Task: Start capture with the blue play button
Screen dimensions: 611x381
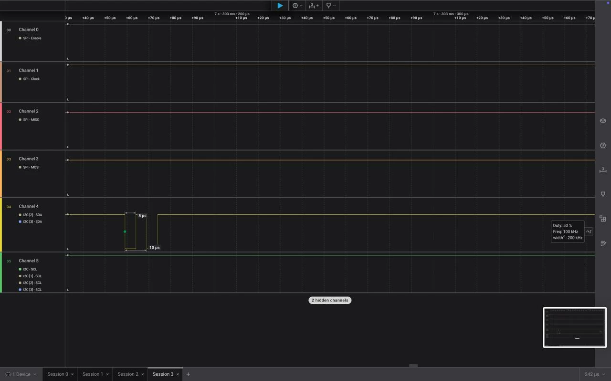Action: (x=280, y=6)
